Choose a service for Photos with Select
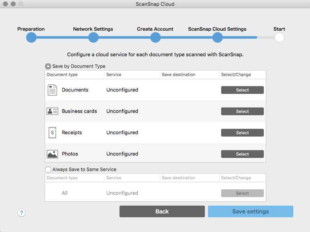This screenshot has height=232, width=310. coord(242,154)
